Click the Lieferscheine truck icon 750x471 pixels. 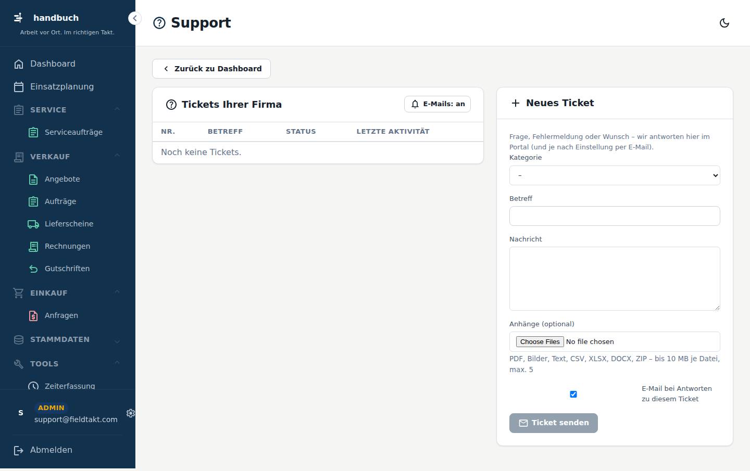pos(33,224)
